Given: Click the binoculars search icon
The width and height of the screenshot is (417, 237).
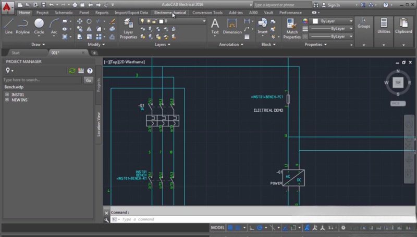Looking at the screenshot, I should [x=316, y=5].
